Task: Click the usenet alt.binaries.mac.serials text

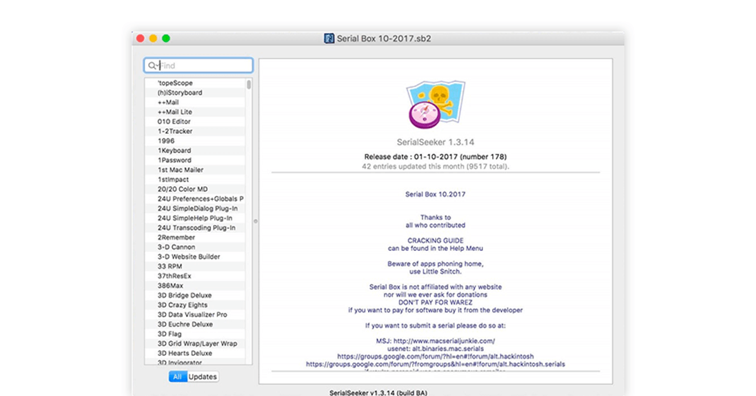Action: 435,349
